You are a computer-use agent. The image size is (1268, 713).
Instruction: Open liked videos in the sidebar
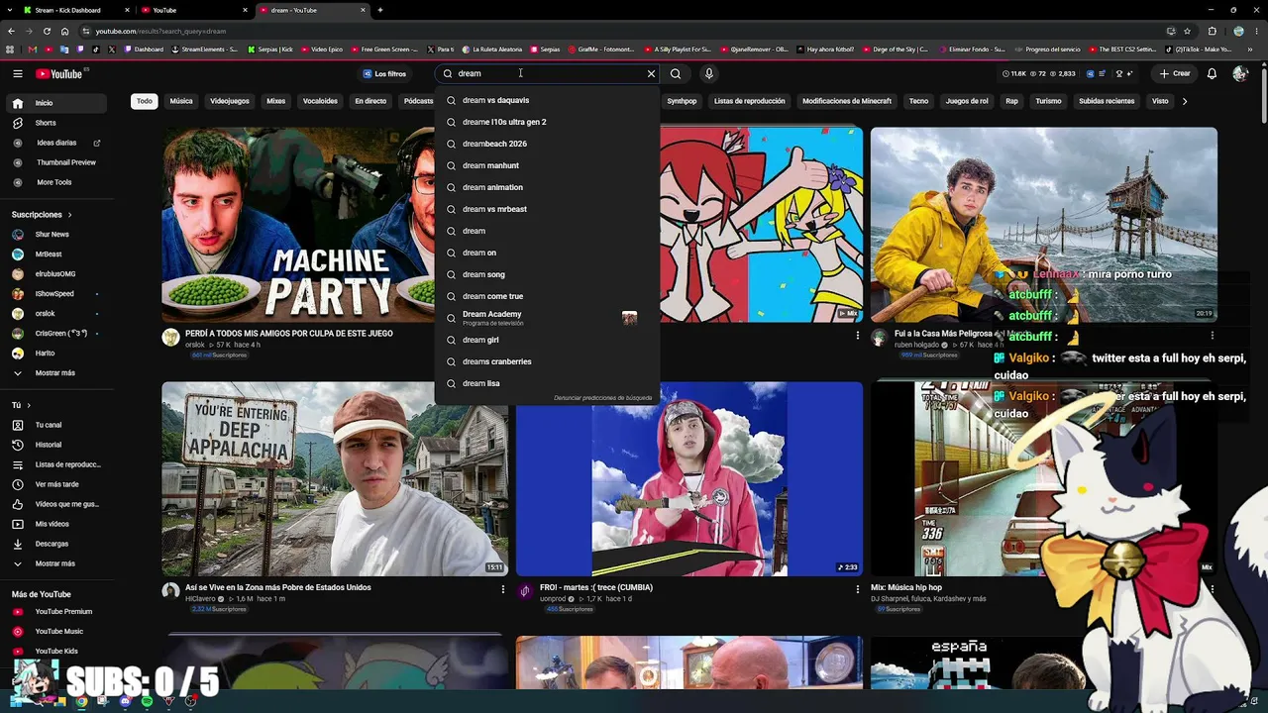[56, 504]
